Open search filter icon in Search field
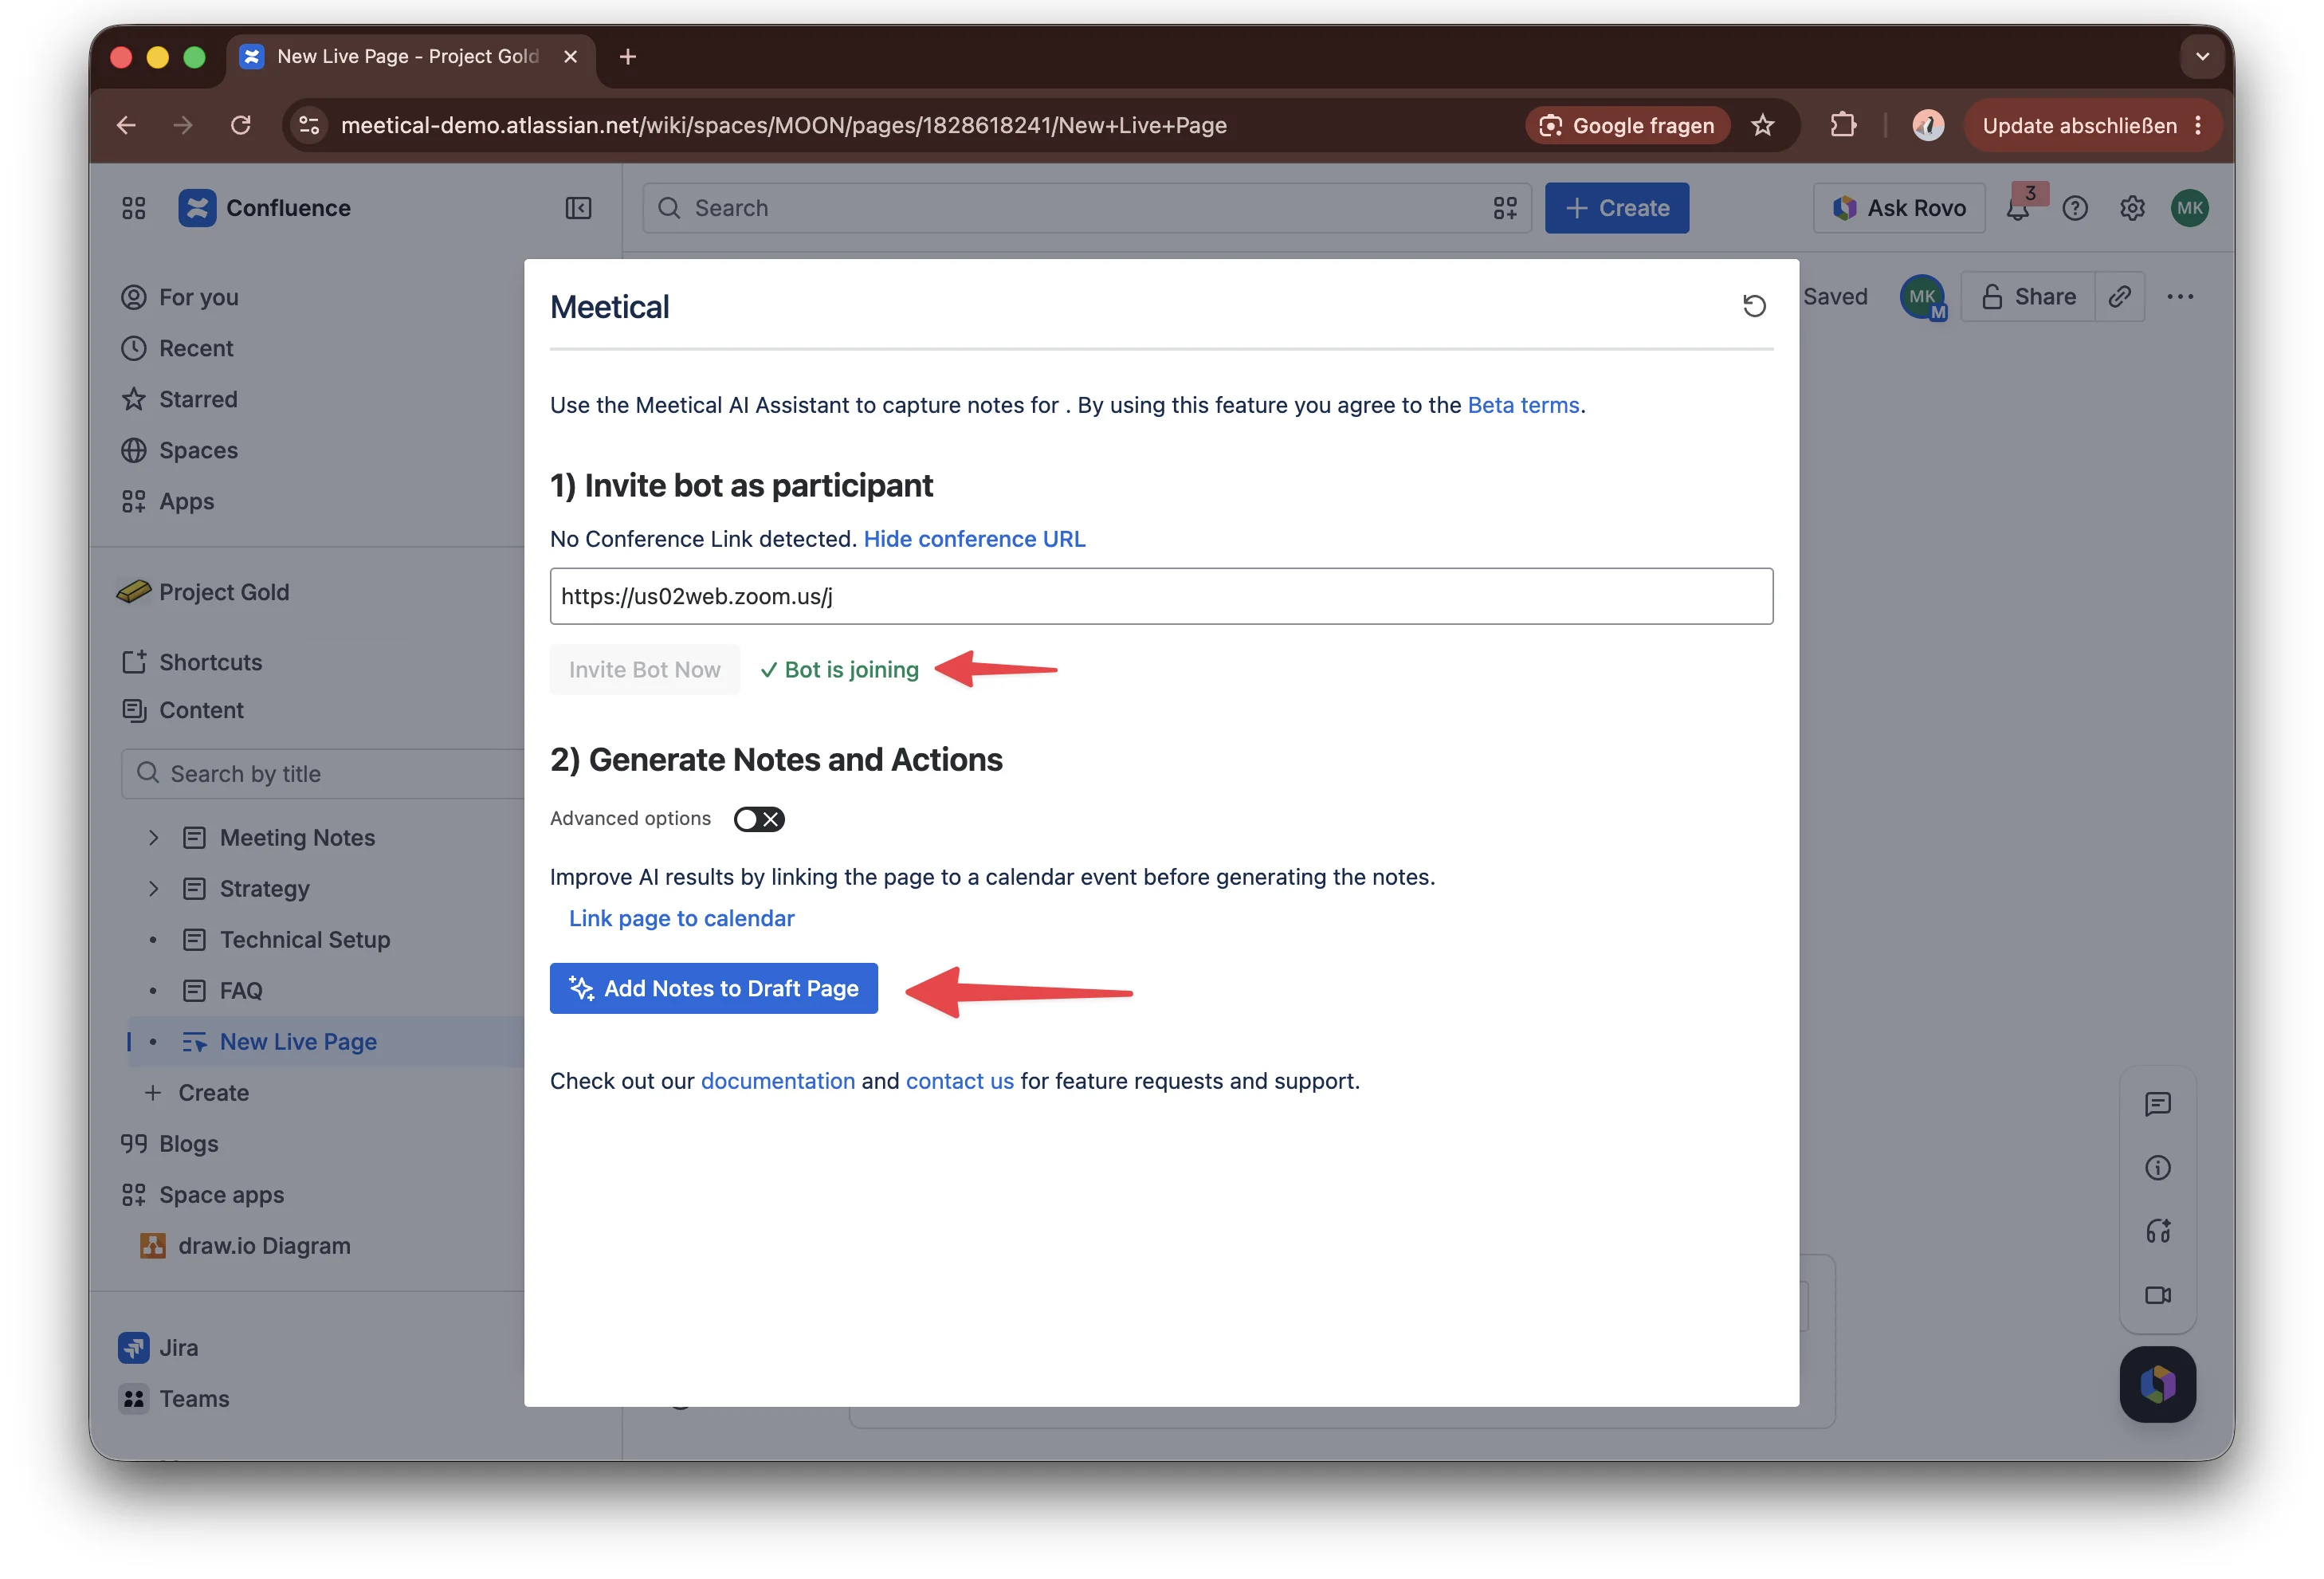Screen dimensions: 2324x1579 tap(1504, 208)
